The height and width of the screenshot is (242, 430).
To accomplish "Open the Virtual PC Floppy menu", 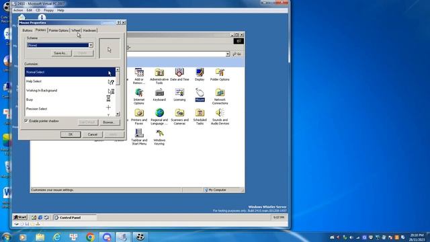I will pos(48,10).
